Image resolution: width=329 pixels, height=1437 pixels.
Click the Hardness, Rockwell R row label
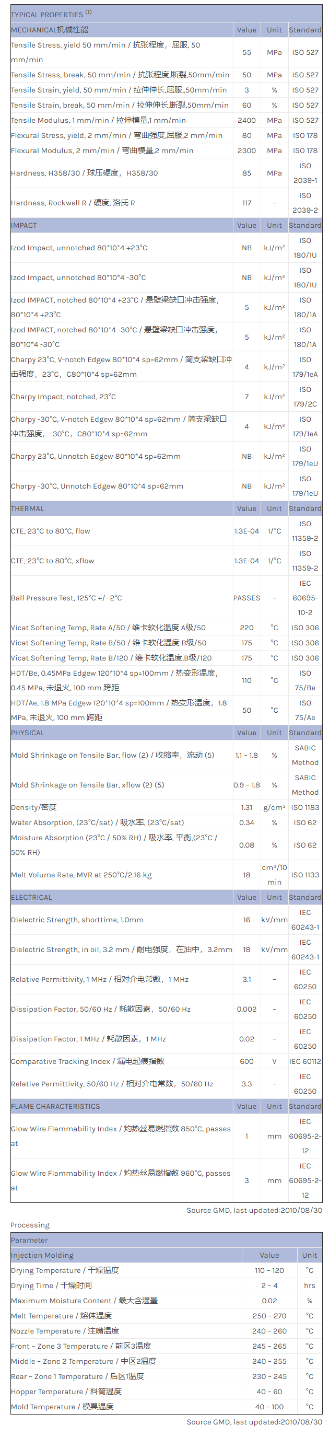click(x=73, y=203)
